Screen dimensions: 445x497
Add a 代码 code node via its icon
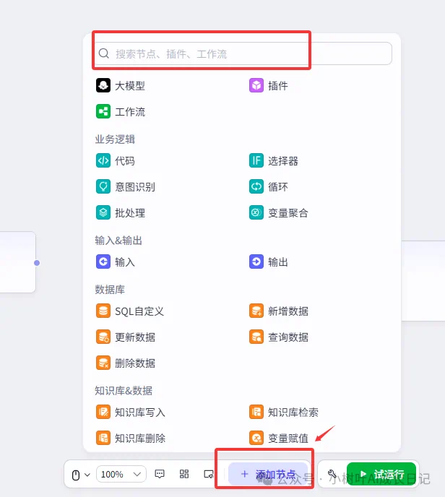point(103,160)
